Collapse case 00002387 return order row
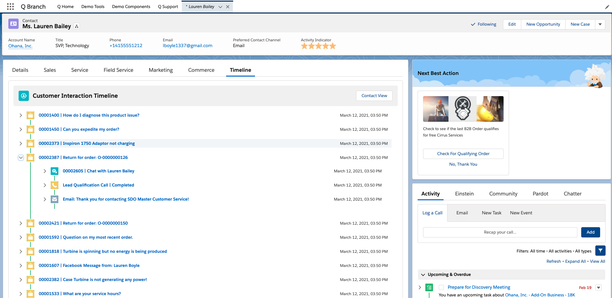 pos(21,158)
